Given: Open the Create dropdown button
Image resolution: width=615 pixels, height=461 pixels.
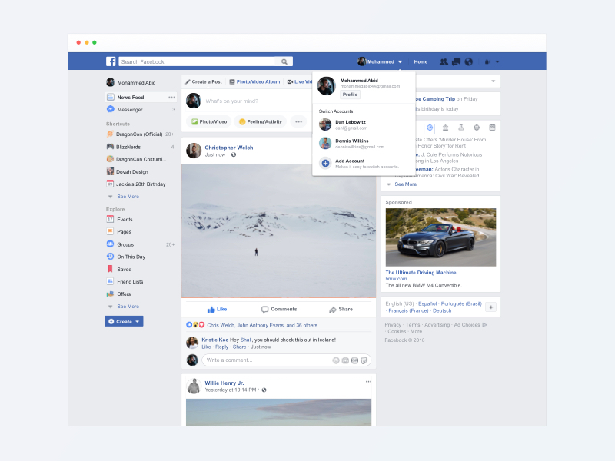Looking at the screenshot, I should coord(124,321).
